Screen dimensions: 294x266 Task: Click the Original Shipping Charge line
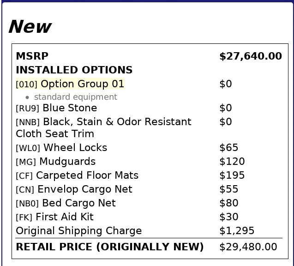(78, 231)
